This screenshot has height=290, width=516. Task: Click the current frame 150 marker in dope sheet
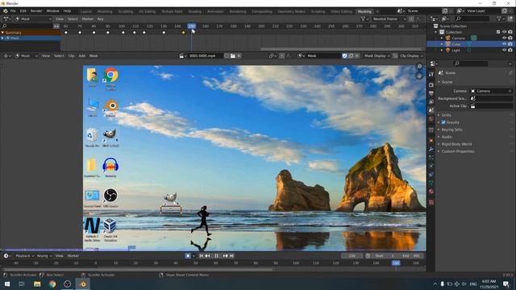coord(192,26)
